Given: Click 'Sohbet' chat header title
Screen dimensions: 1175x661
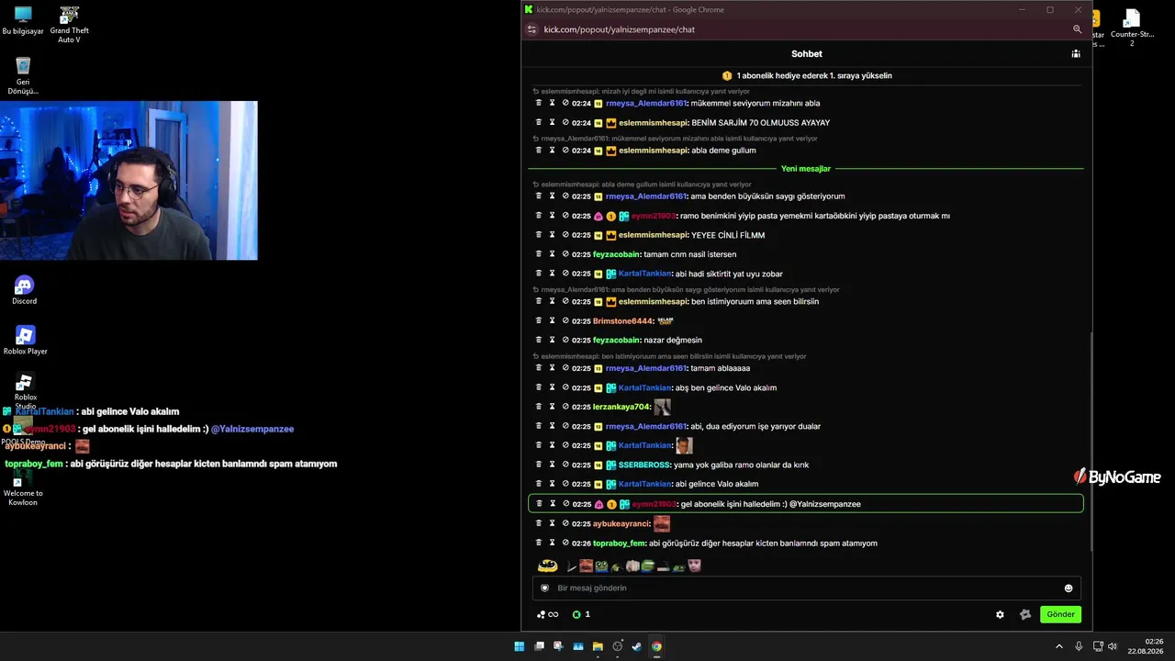Looking at the screenshot, I should 807,54.
